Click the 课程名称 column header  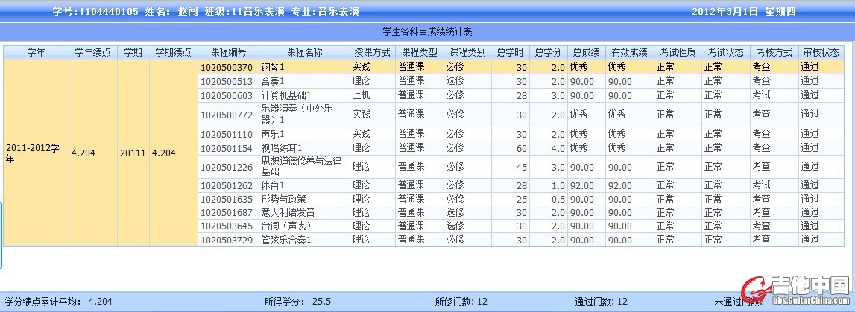click(304, 53)
